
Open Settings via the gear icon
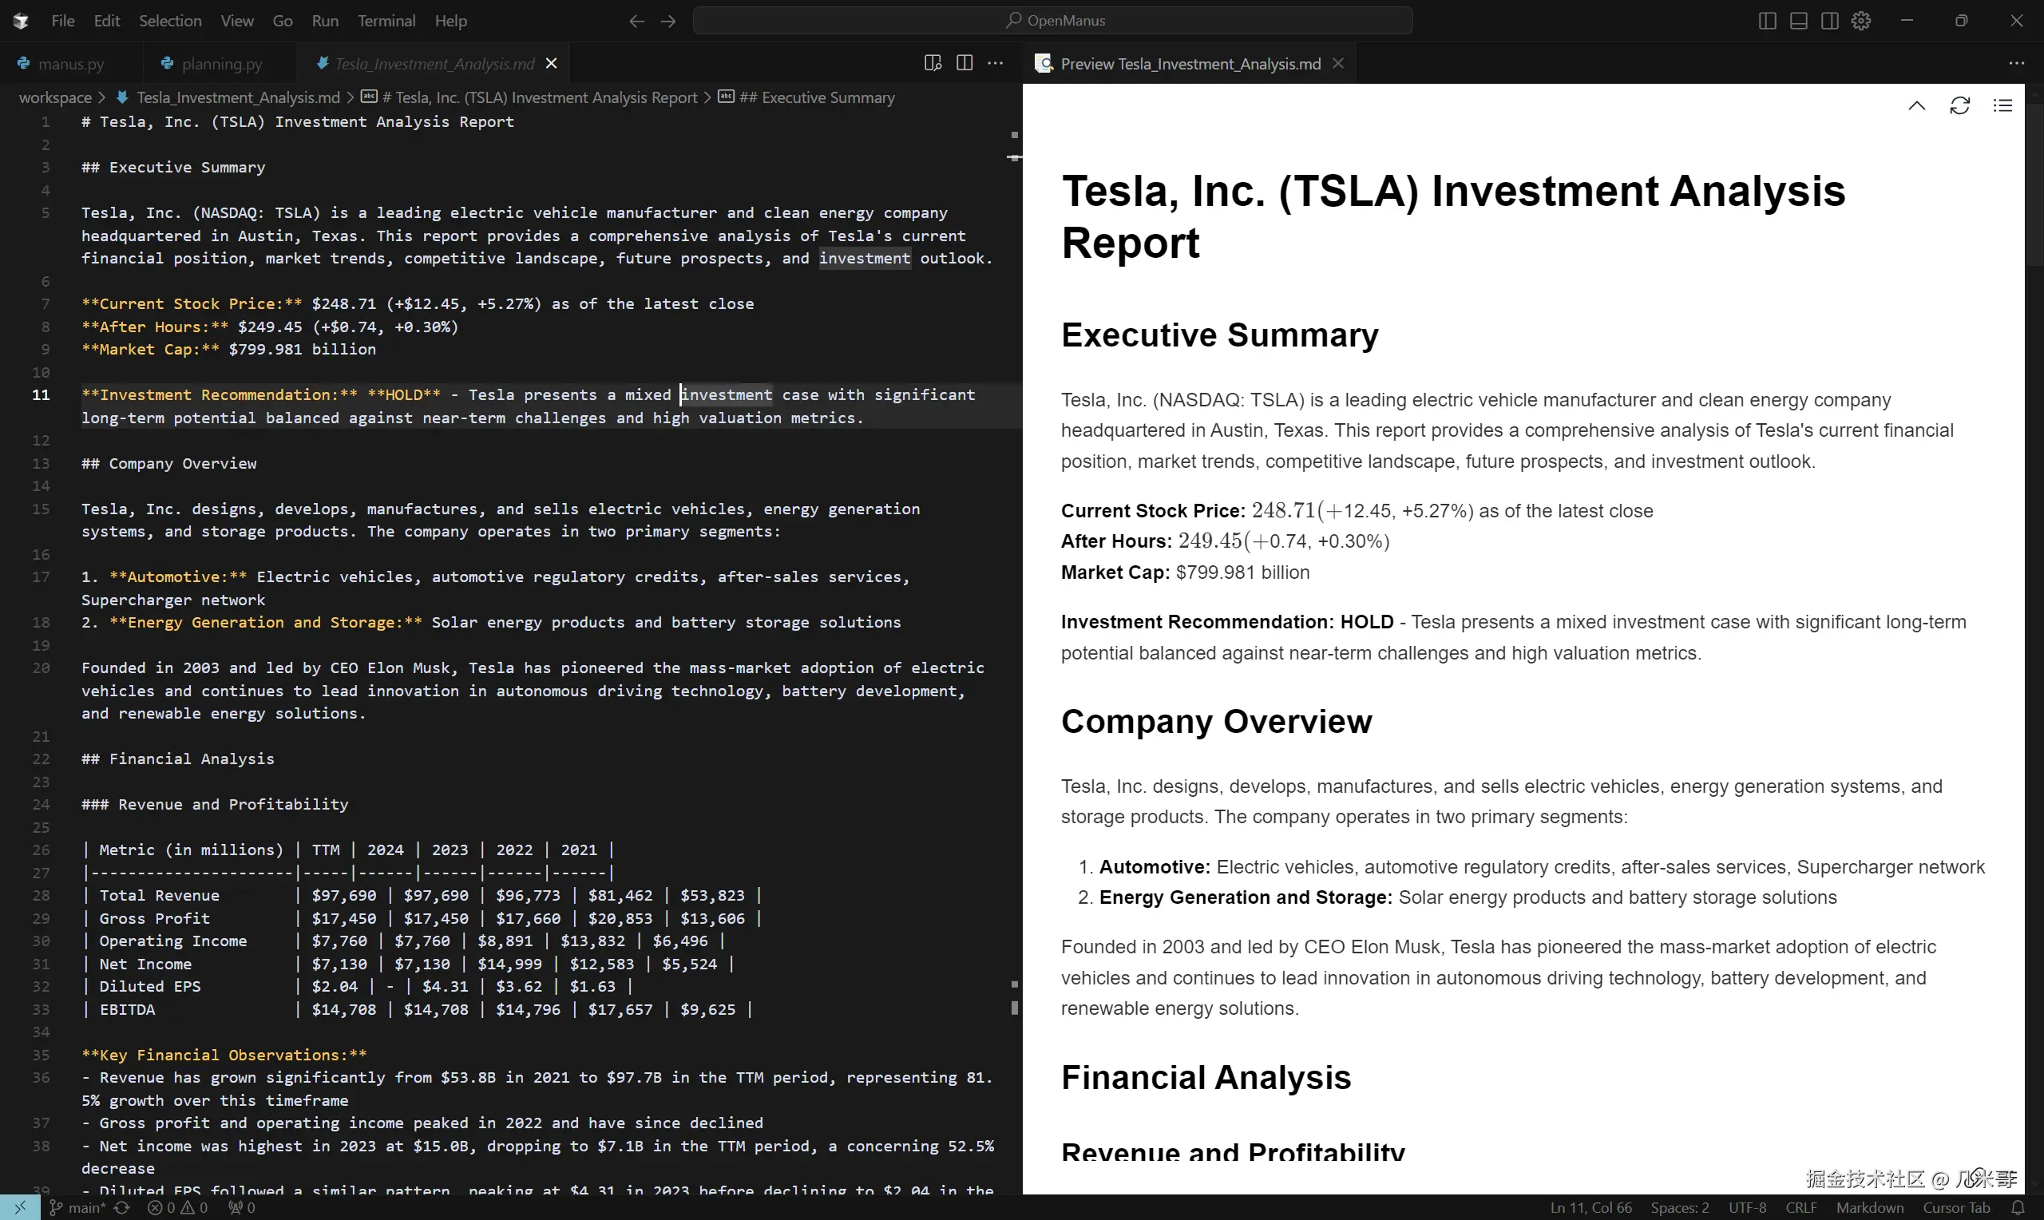coord(1860,21)
